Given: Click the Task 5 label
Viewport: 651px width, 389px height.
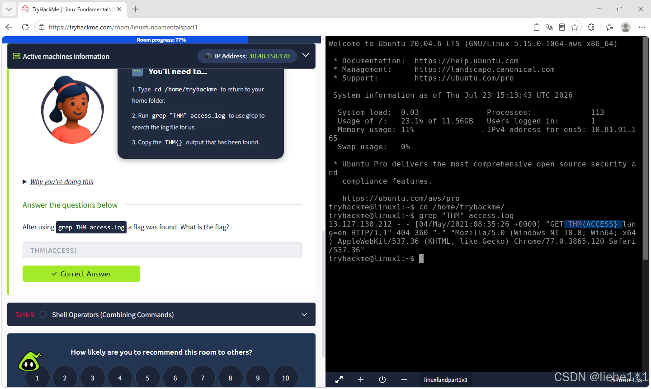Looking at the screenshot, I should pyautogui.click(x=25, y=314).
